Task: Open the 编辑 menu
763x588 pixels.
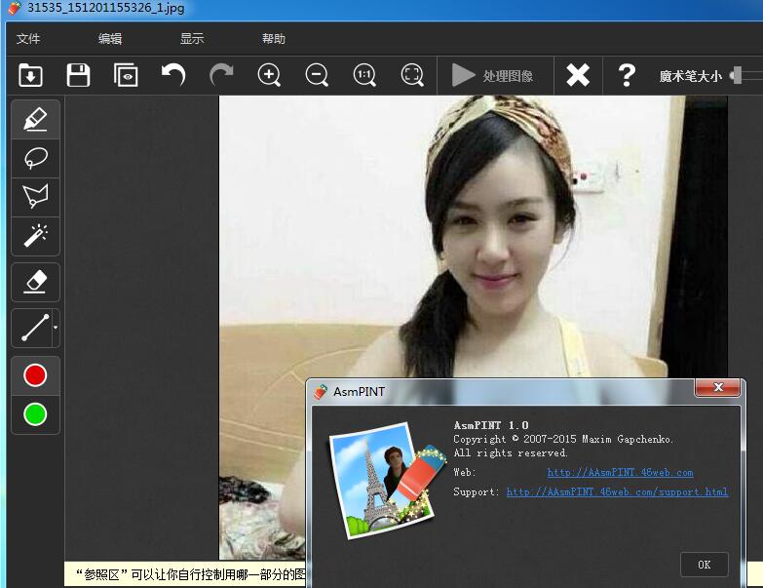Action: [110, 38]
